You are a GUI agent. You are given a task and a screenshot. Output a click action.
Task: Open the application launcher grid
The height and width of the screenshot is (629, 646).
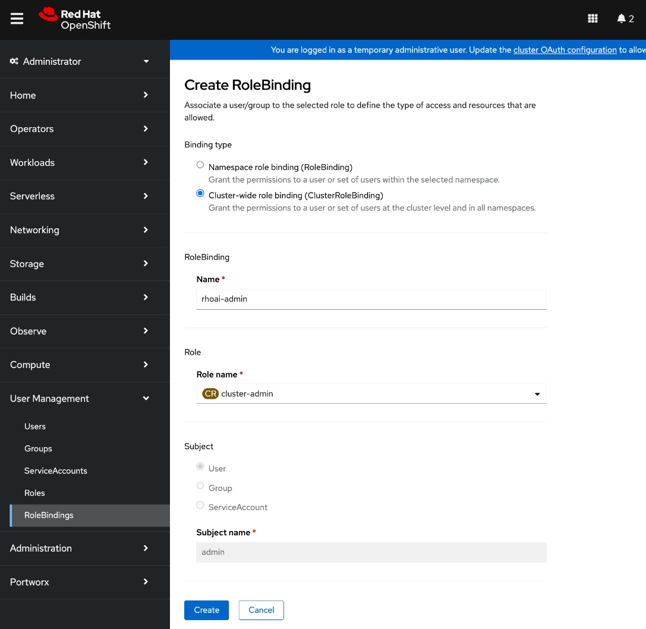click(593, 18)
